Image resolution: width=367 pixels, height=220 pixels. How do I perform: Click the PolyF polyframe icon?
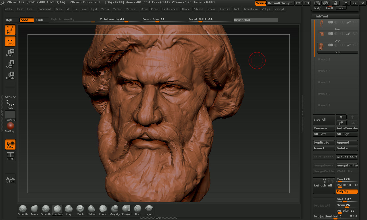click(x=10, y=156)
